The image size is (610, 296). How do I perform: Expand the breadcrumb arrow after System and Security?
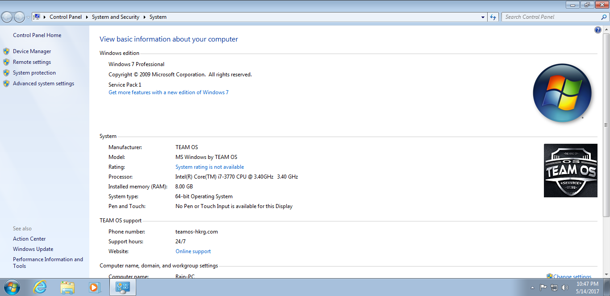click(x=144, y=17)
